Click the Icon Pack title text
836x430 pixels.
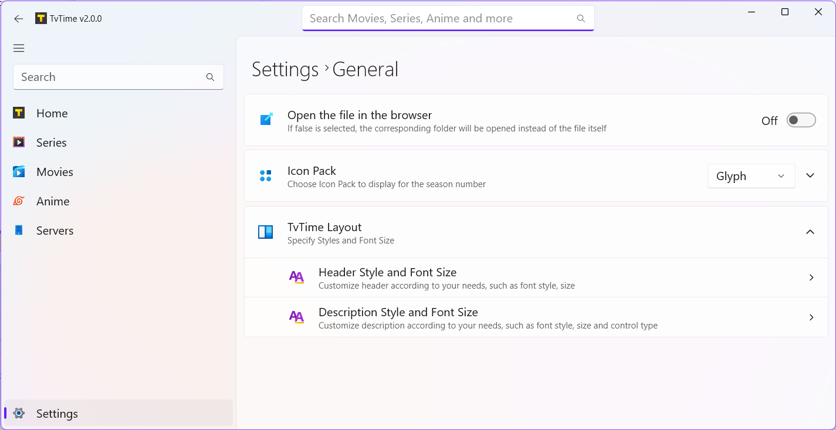pyautogui.click(x=312, y=171)
